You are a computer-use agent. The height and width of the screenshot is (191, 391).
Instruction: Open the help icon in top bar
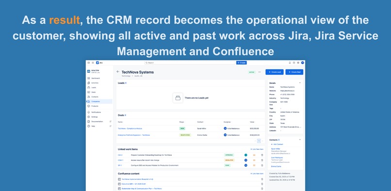pyautogui.click(x=294, y=63)
